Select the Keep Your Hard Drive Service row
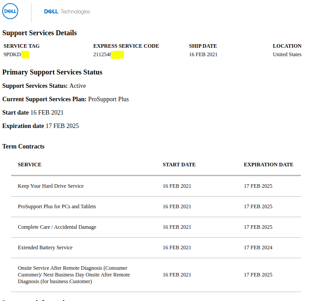 coord(156,186)
